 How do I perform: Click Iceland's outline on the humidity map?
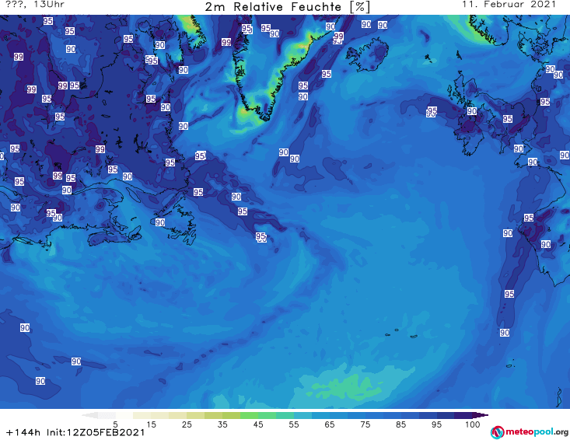pyautogui.click(x=367, y=54)
